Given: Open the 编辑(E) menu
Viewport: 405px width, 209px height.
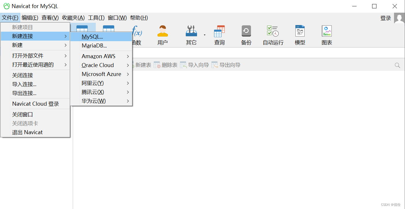Looking at the screenshot, I should coord(30,18).
